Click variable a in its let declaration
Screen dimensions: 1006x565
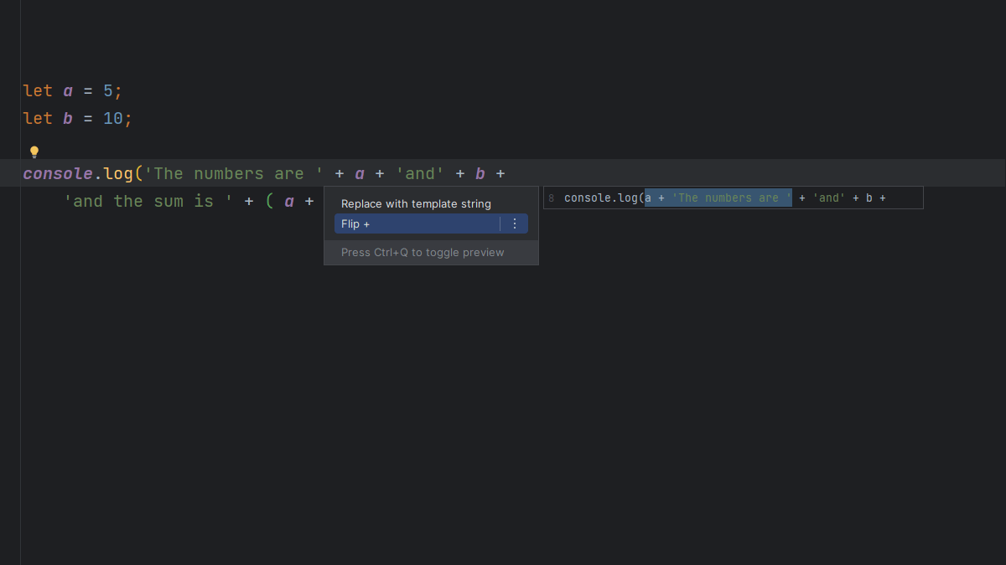click(x=68, y=91)
